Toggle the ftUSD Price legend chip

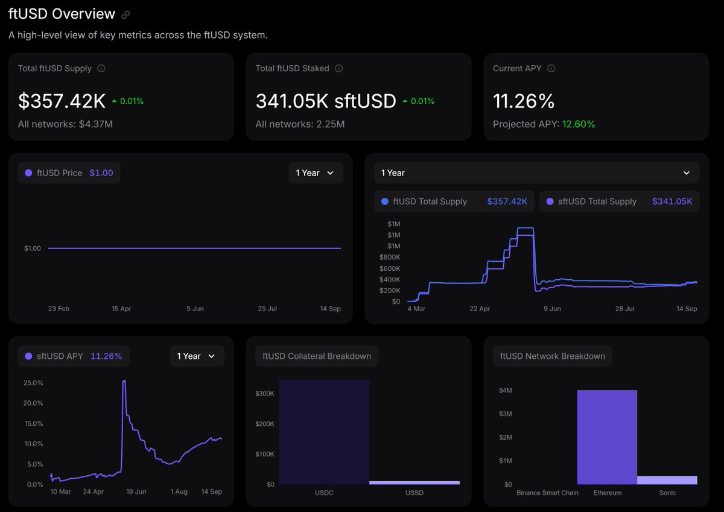click(x=69, y=173)
